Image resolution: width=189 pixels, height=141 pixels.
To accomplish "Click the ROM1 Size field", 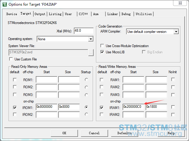I will (x=69, y=79).
